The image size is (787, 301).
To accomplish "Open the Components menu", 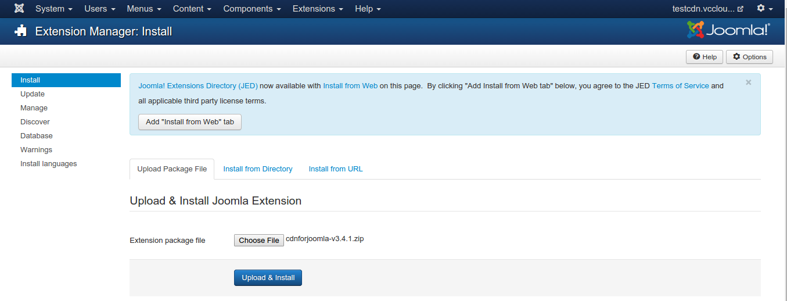I will coord(251,9).
